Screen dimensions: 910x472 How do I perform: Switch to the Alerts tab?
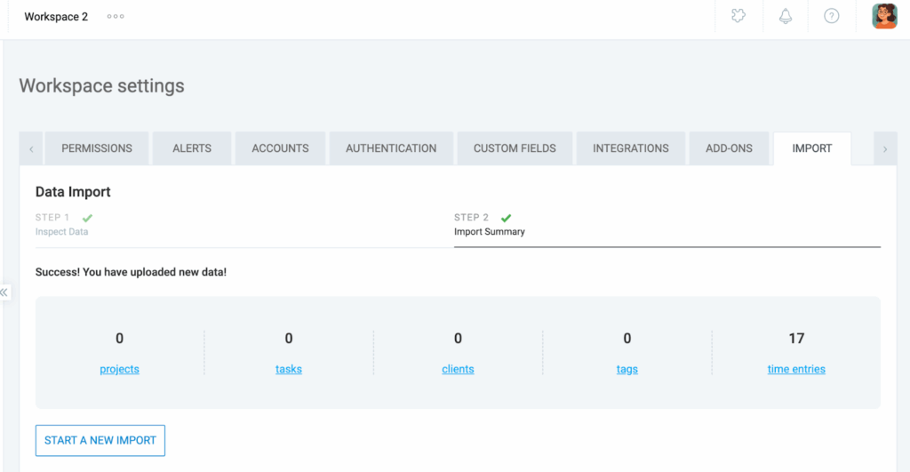(192, 148)
